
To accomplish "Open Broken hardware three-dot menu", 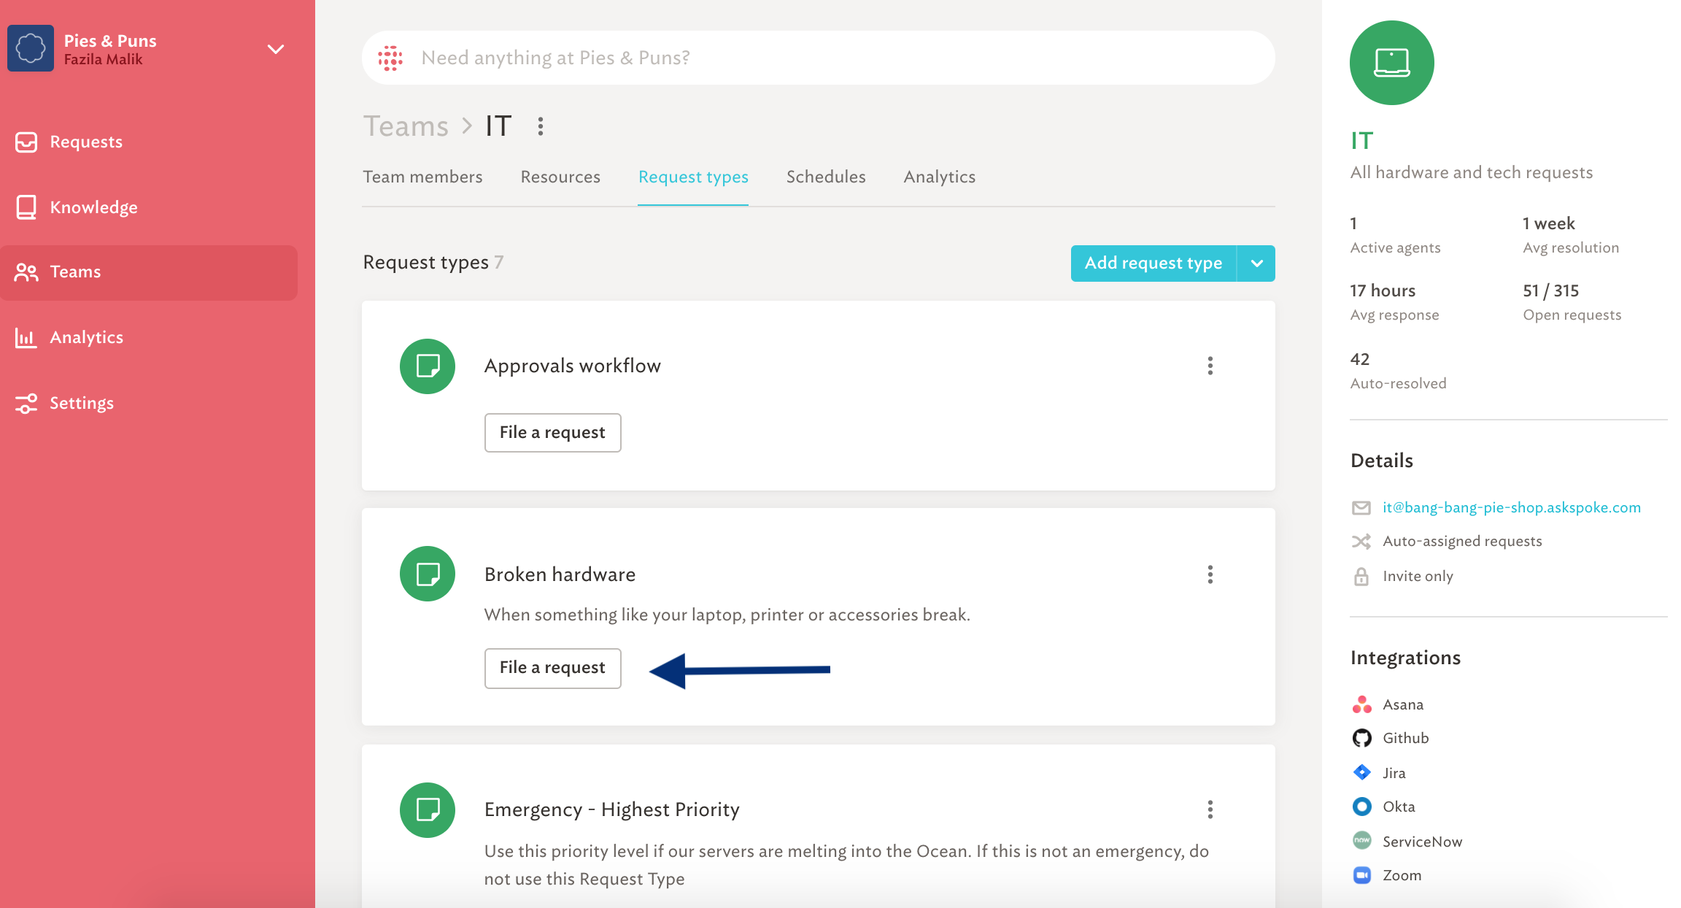I will coord(1210,574).
